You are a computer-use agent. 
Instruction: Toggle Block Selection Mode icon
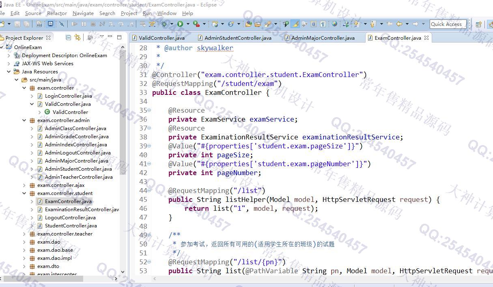click(x=314, y=24)
